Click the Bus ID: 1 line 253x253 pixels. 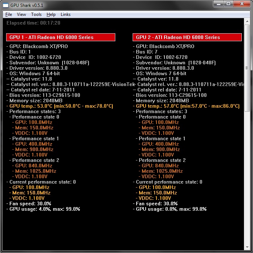(x=18, y=52)
